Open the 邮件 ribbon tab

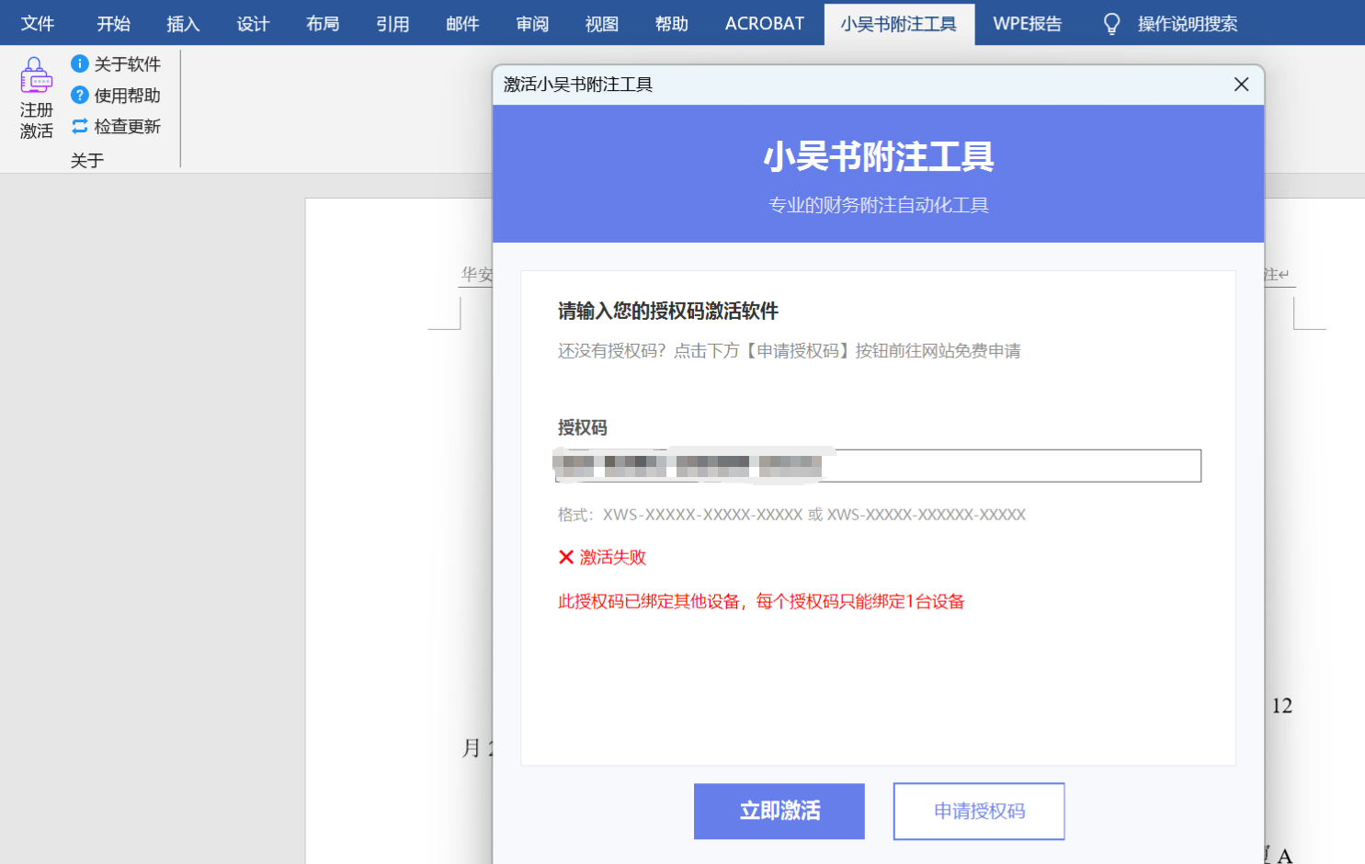click(462, 24)
